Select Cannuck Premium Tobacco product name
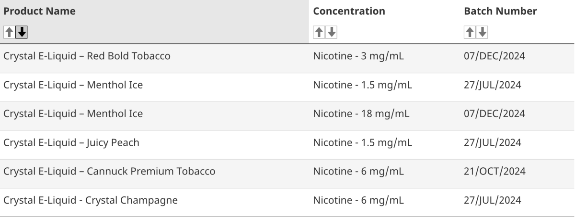This screenshot has width=575, height=217. (x=109, y=171)
